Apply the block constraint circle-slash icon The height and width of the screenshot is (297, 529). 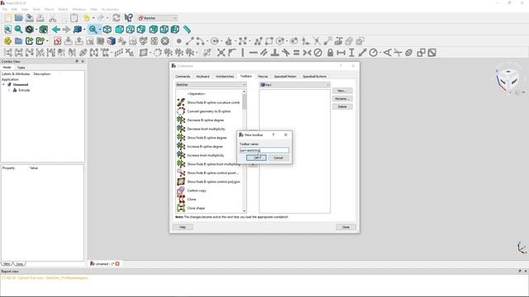(317, 53)
